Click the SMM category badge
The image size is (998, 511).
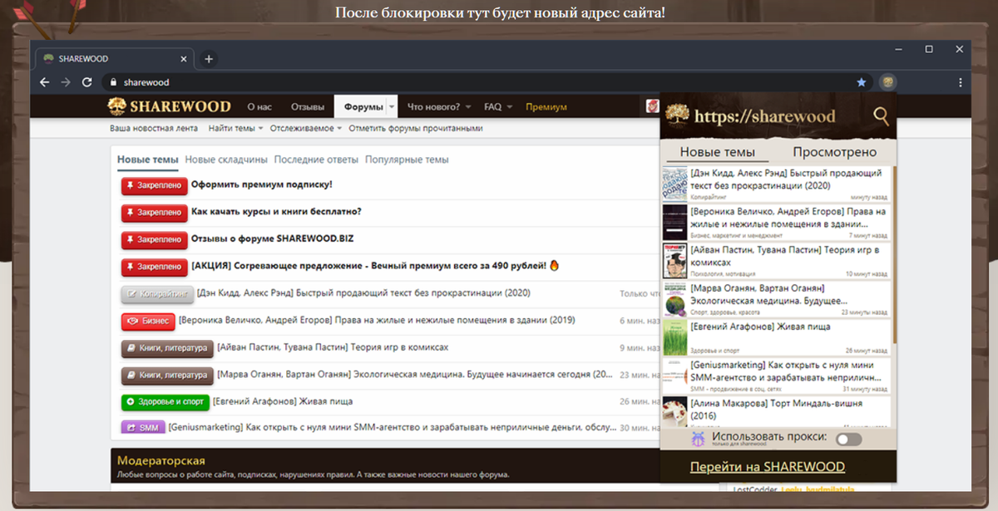[x=143, y=428]
